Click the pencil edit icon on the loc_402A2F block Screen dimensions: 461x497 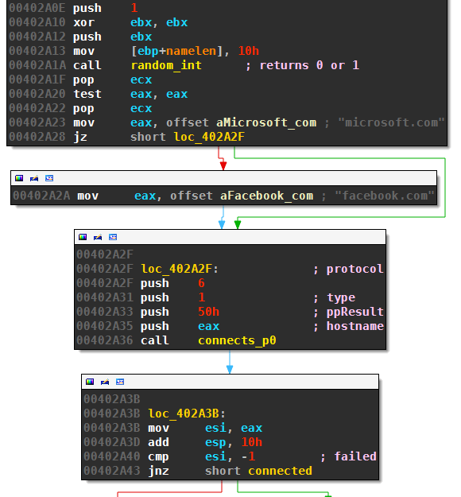click(x=98, y=237)
